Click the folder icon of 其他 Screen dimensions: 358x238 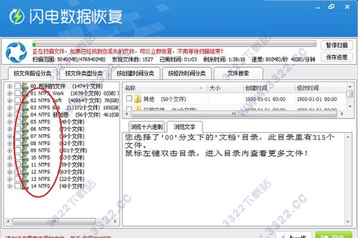[138, 99]
